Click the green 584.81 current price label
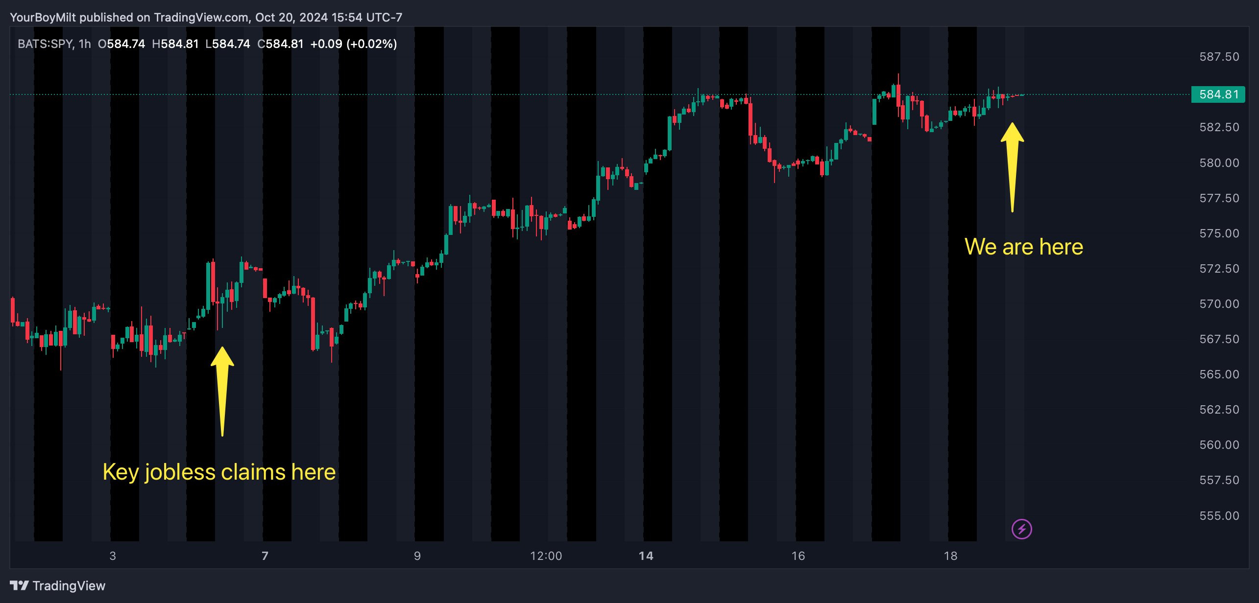1259x603 pixels. pyautogui.click(x=1218, y=94)
